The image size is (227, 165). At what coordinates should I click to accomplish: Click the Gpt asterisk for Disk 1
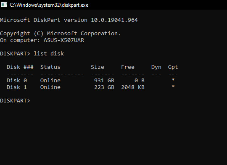click(x=173, y=86)
